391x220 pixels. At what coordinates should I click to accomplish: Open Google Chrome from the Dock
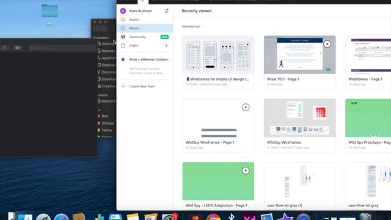213,216
